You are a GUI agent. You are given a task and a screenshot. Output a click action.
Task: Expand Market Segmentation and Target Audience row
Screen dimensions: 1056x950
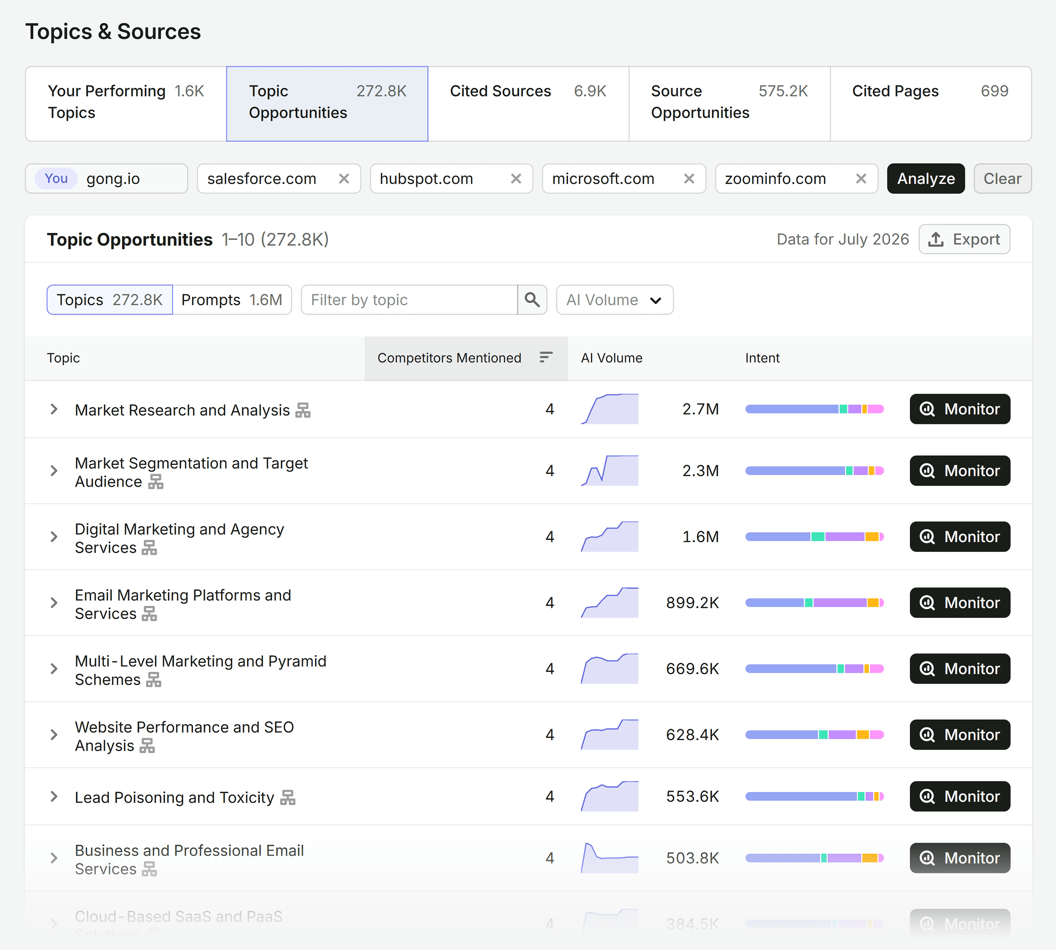tap(54, 471)
